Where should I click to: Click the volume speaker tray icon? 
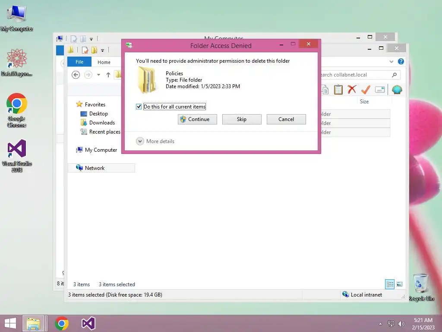click(x=401, y=323)
